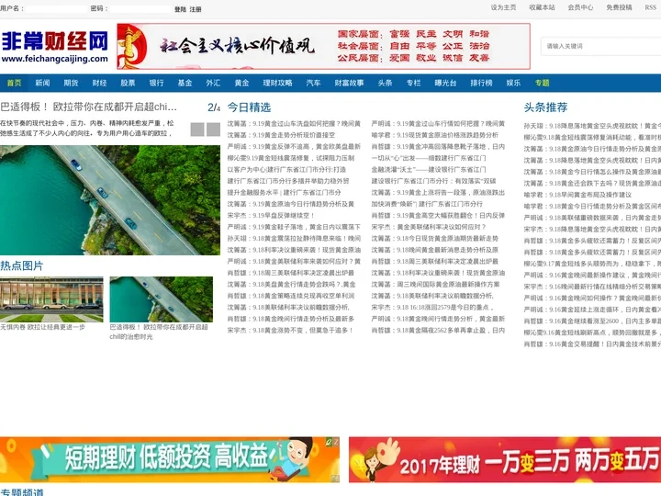Open the RSS link
This screenshot has width=661, height=496.
[x=651, y=7]
